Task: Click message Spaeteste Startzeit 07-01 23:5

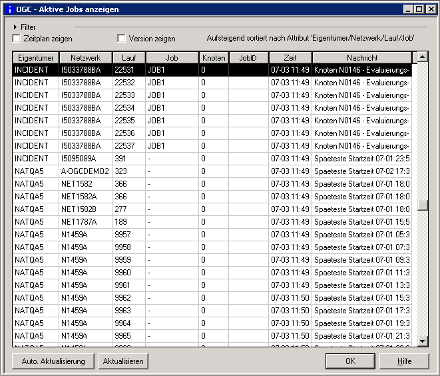Action: pyautogui.click(x=361, y=159)
